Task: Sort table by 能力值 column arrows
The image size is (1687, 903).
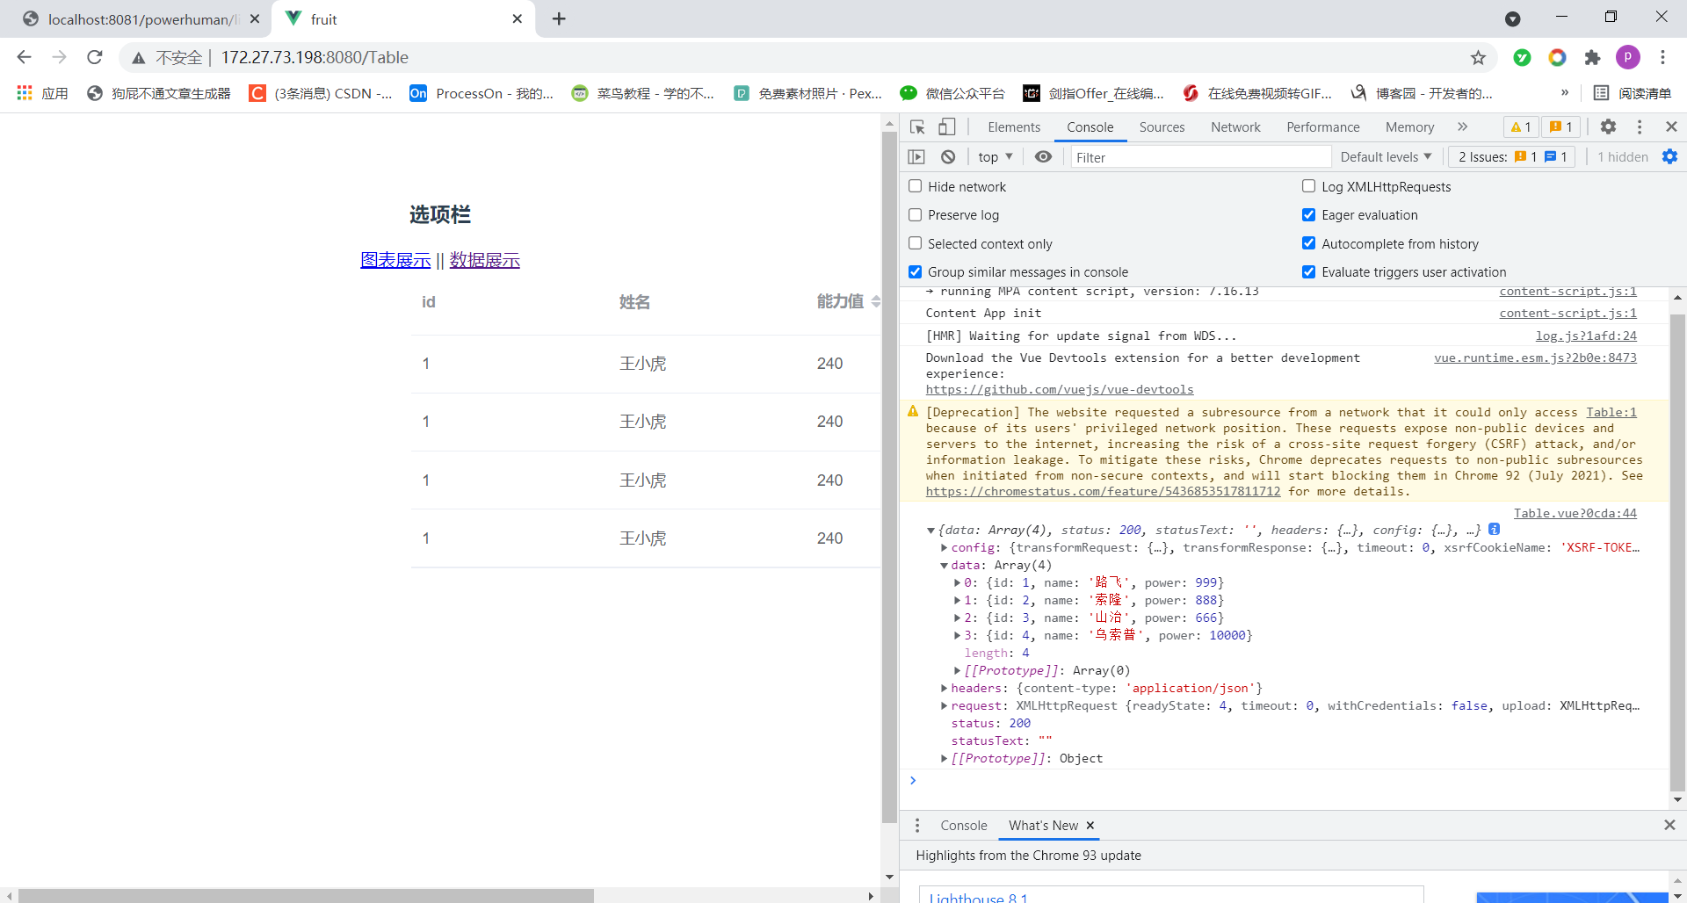Action: coord(876,301)
